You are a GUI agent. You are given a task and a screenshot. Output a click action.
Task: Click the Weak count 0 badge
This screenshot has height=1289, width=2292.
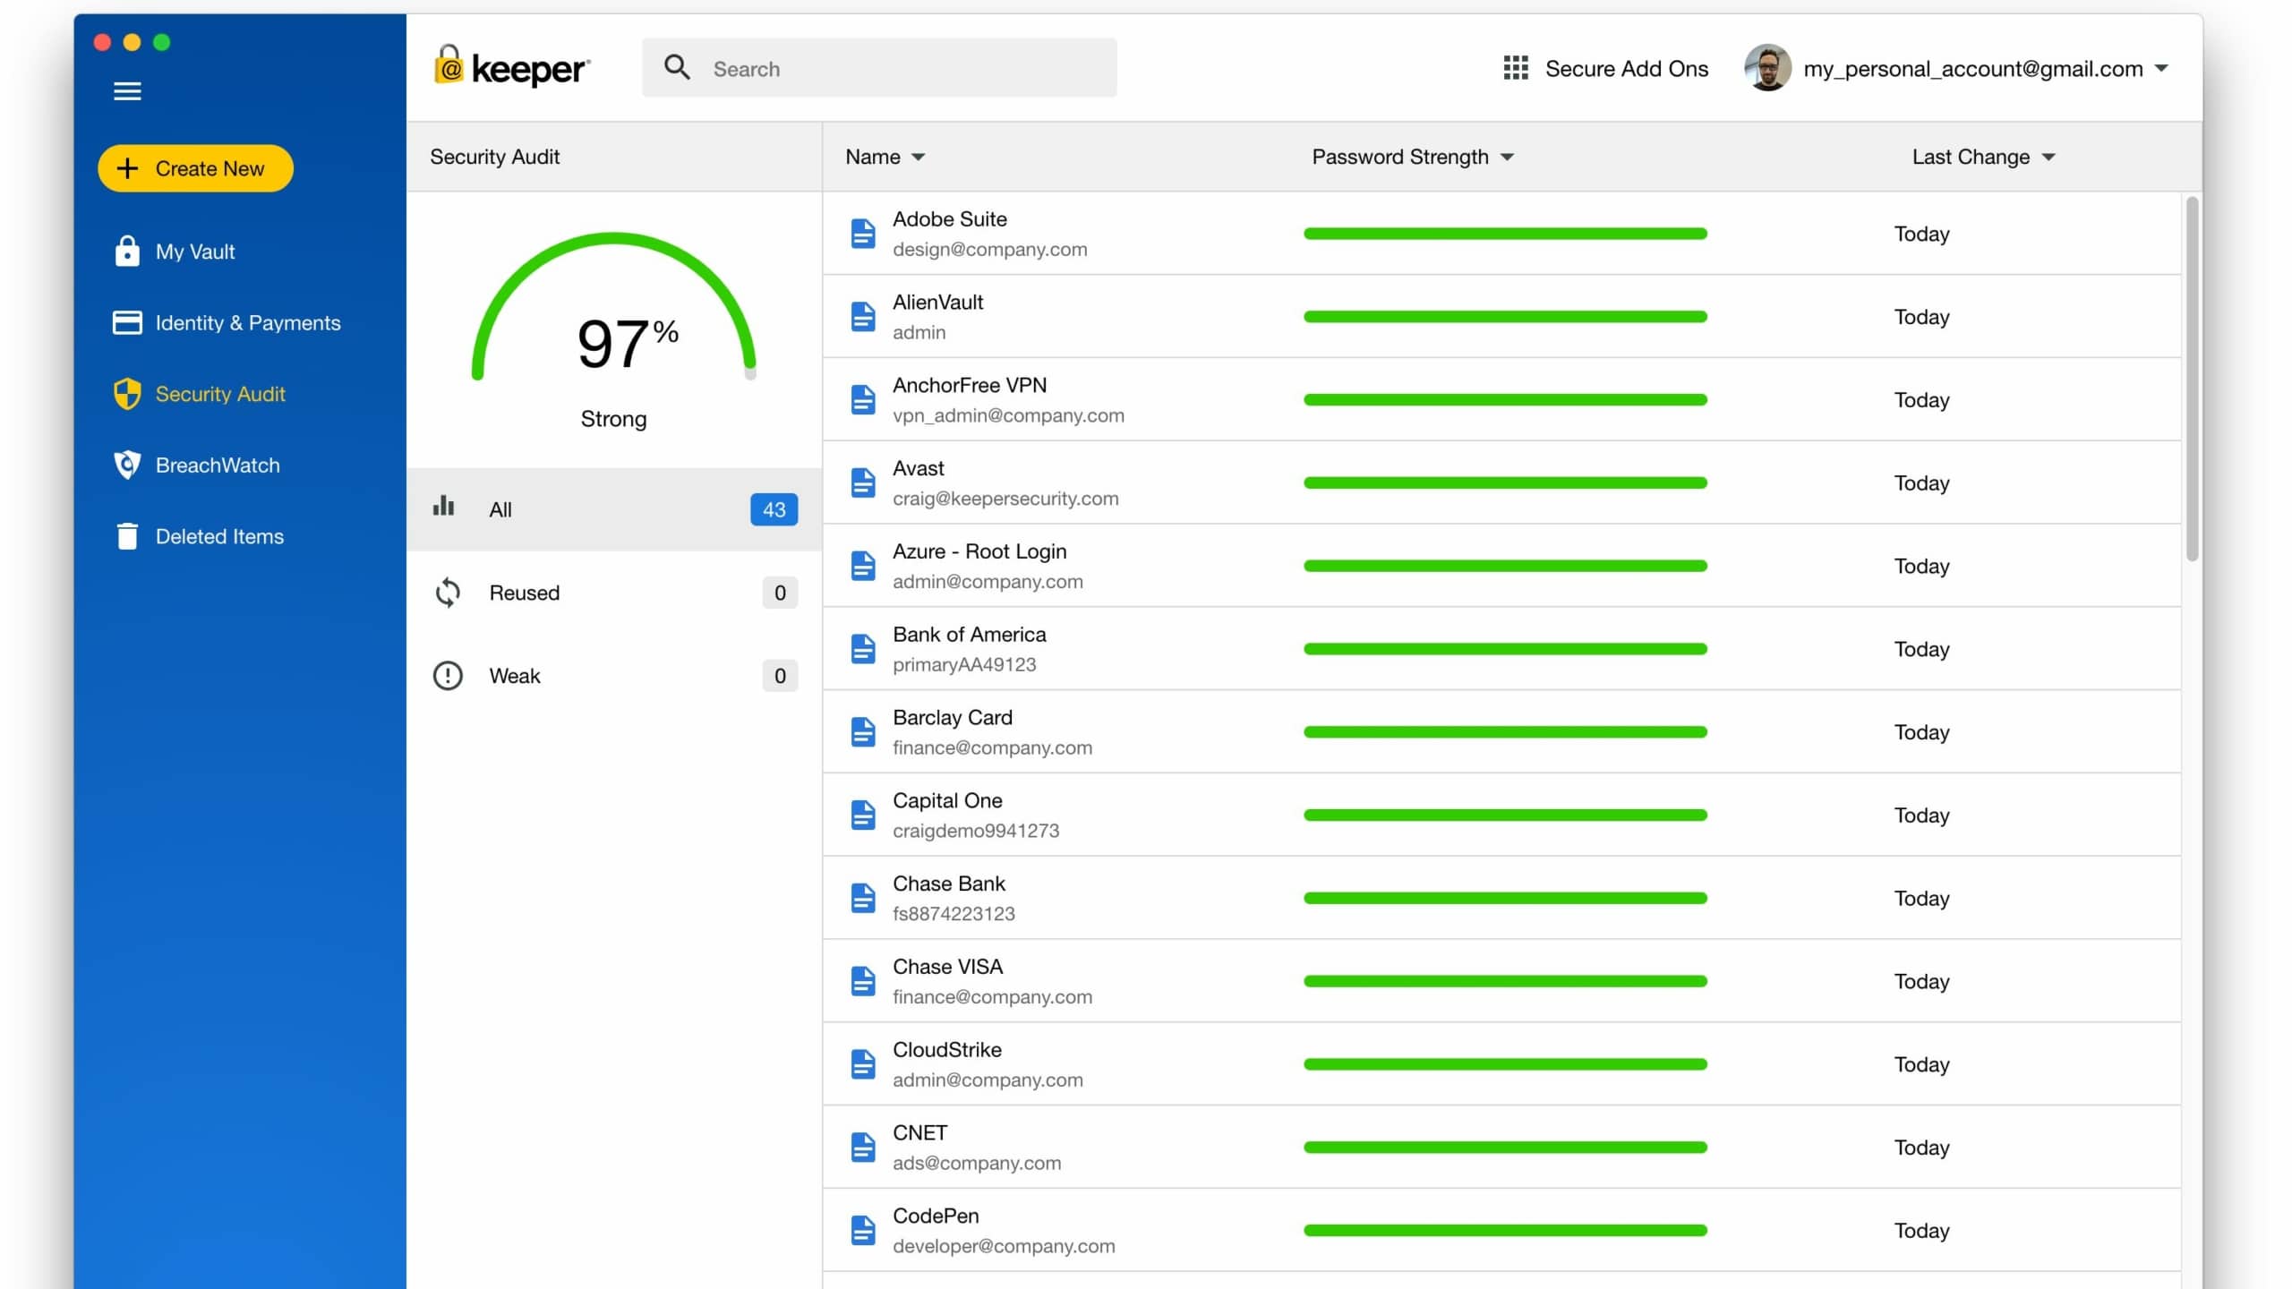(x=780, y=676)
